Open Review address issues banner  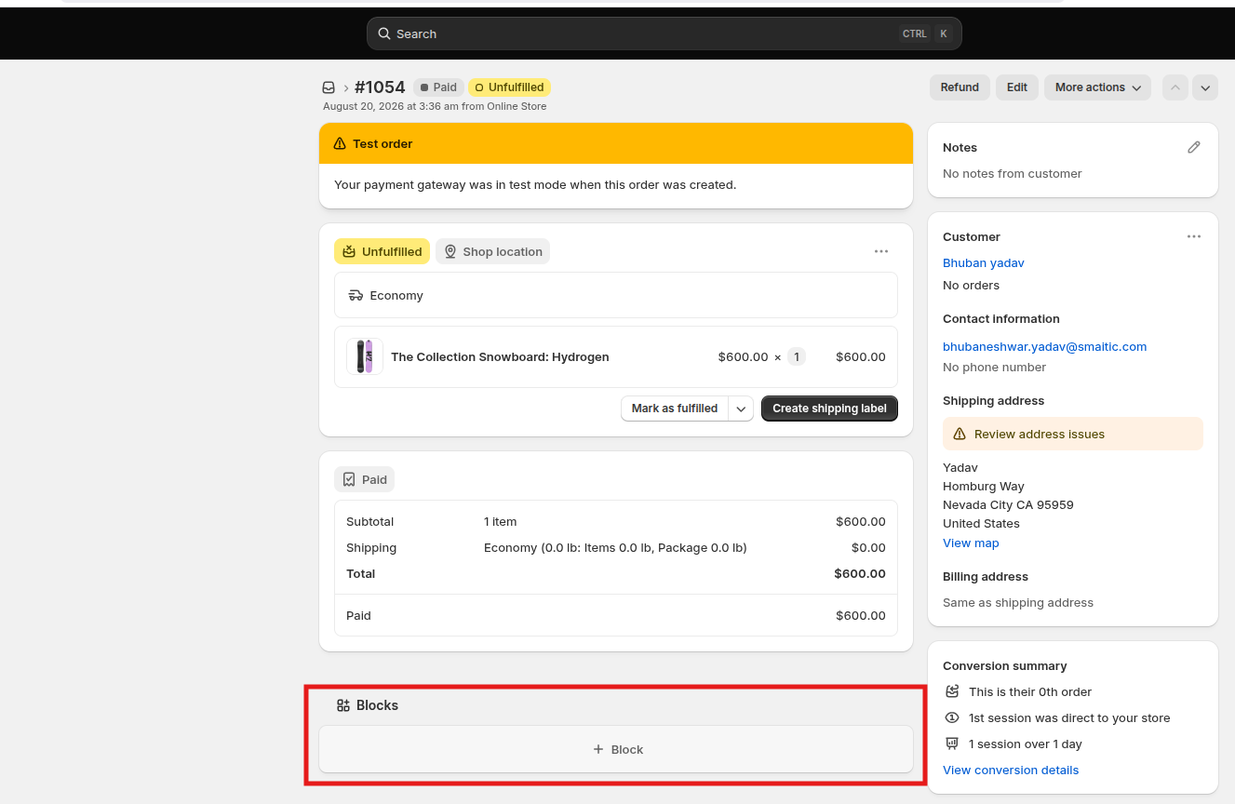pos(1073,434)
